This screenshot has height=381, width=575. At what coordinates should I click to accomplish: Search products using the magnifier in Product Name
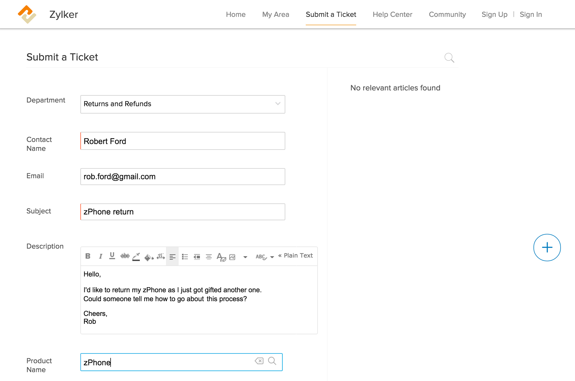pyautogui.click(x=272, y=361)
